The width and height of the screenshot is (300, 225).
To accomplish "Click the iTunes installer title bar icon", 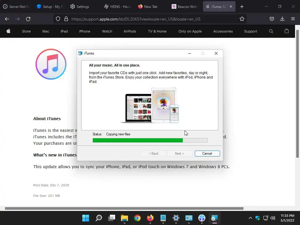I will coord(80,53).
